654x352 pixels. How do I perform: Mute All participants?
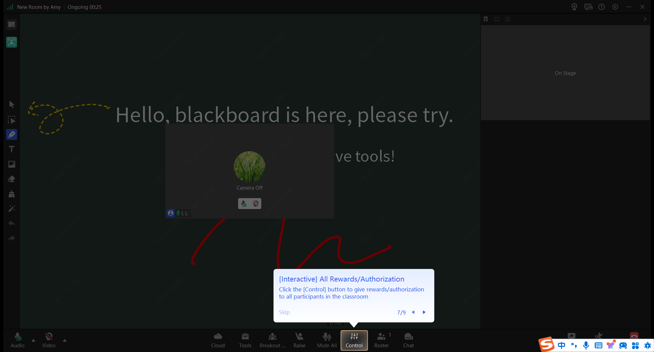coord(327,340)
